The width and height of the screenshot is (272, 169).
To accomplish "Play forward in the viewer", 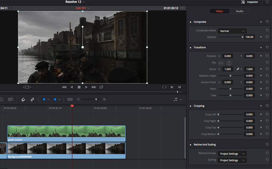I will click(86, 87).
